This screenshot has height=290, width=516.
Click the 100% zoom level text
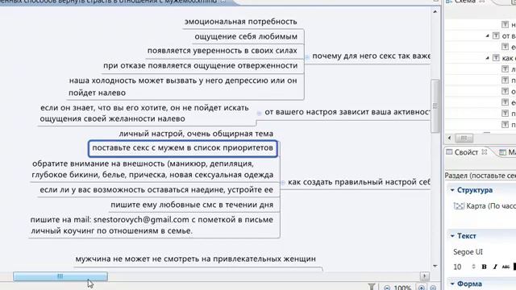click(x=402, y=288)
